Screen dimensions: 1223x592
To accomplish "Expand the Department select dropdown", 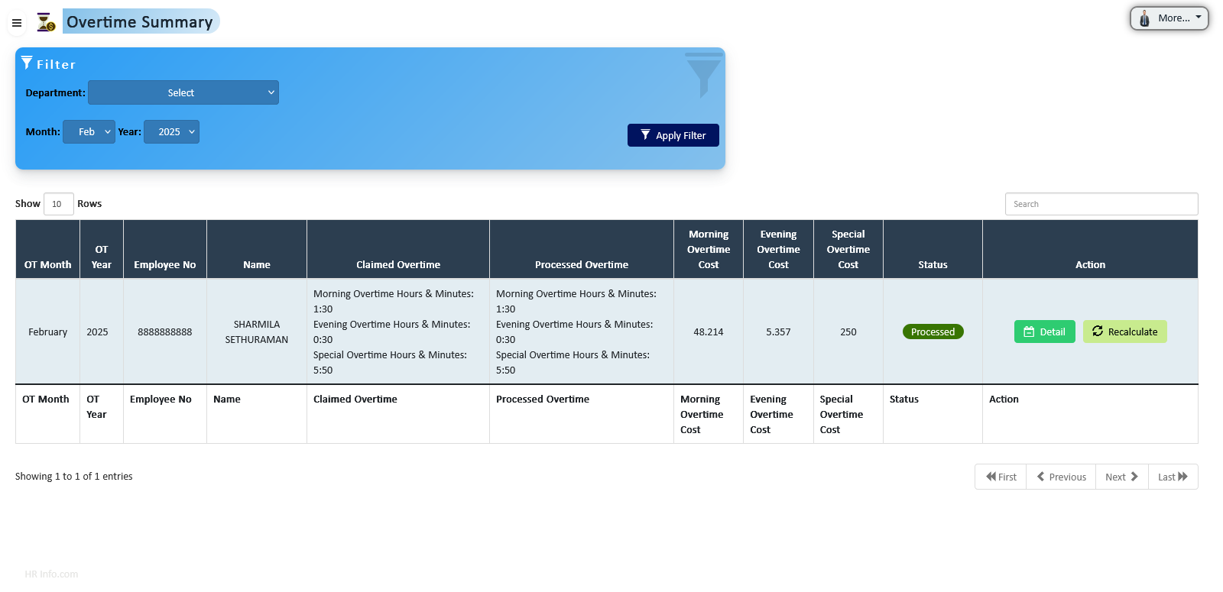I will (x=183, y=92).
